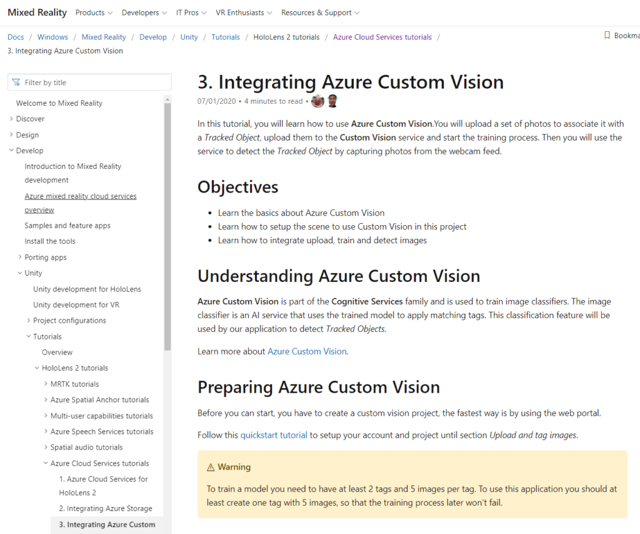
Task: Open Azure mixed reality cloud services overview
Action: [81, 203]
